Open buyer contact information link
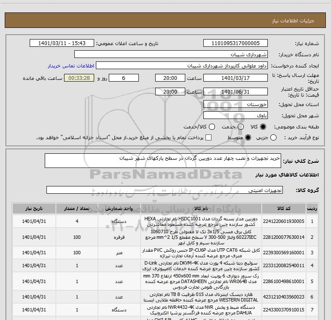Image resolution: width=331 pixels, height=320 pixels. pyautogui.click(x=71, y=66)
